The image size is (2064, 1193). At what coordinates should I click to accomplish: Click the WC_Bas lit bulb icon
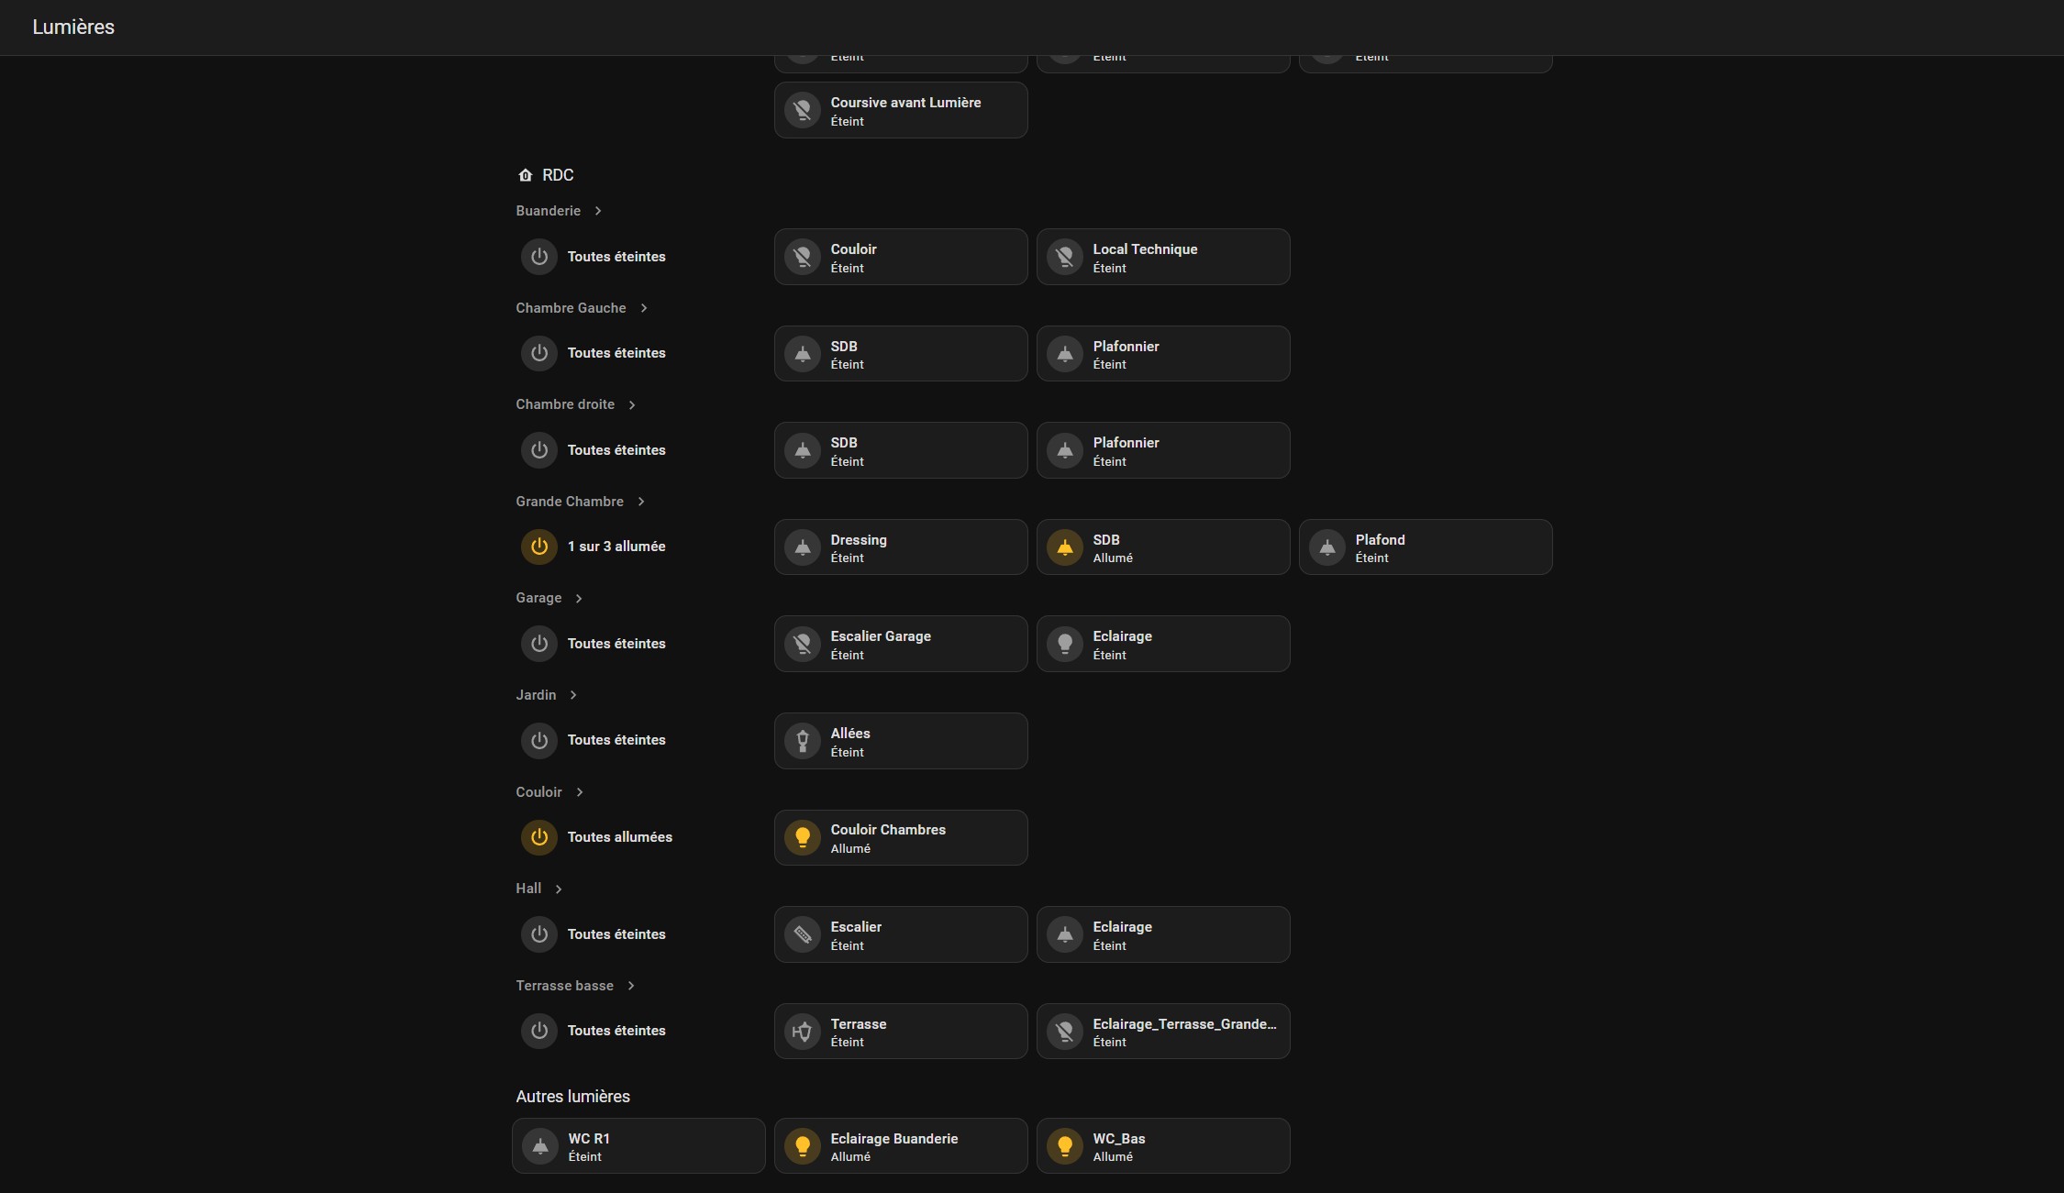[1065, 1146]
